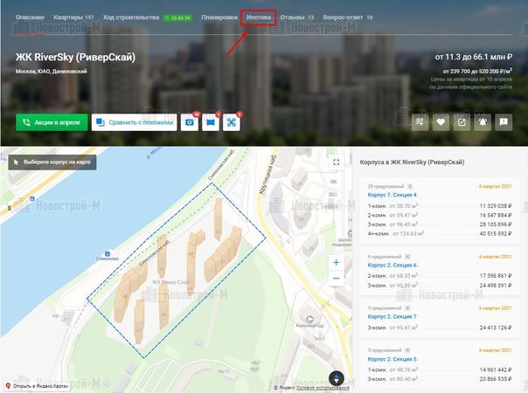528x393 pixels.
Task: Open the Планировки tab
Action: (218, 17)
